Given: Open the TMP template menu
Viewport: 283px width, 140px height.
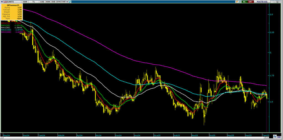Looking at the screenshot, I should [x=63, y=2].
